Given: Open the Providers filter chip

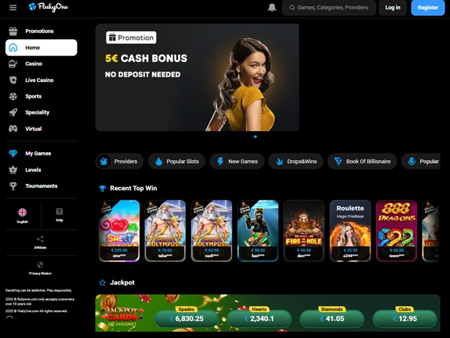Looking at the screenshot, I should click(120, 161).
